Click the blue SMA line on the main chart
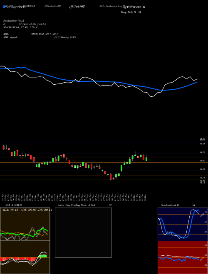This screenshot has width=208, height=274. [98, 81]
